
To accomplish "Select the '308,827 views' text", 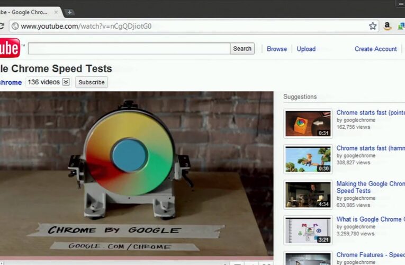I will click(x=353, y=162).
